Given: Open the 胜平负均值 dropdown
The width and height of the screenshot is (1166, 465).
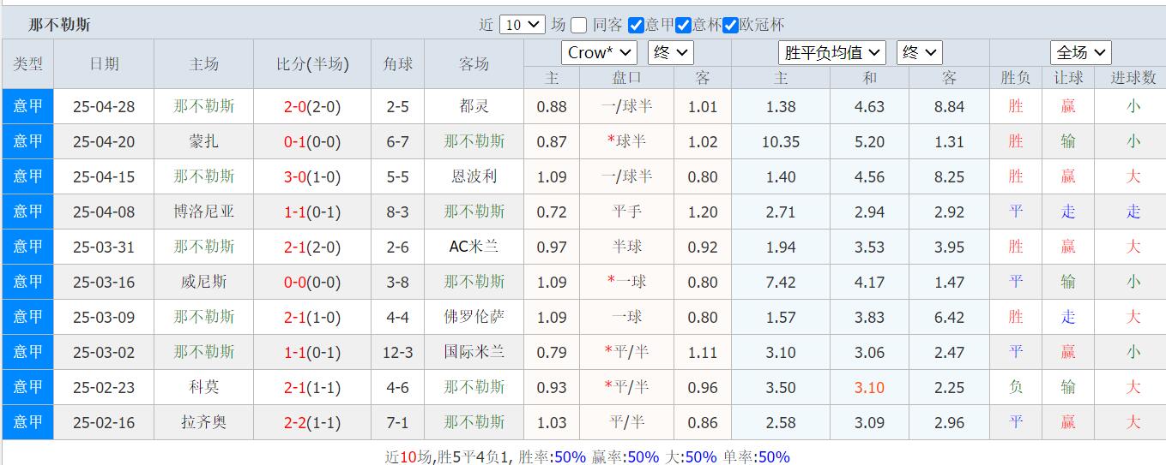Looking at the screenshot, I should point(832,52).
